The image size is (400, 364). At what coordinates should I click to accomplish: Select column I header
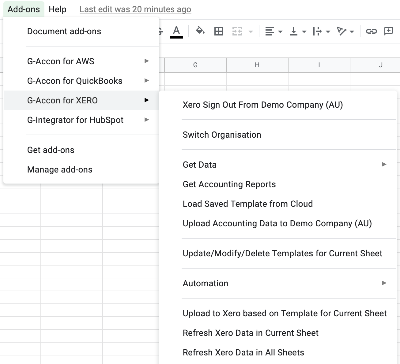coord(319,65)
